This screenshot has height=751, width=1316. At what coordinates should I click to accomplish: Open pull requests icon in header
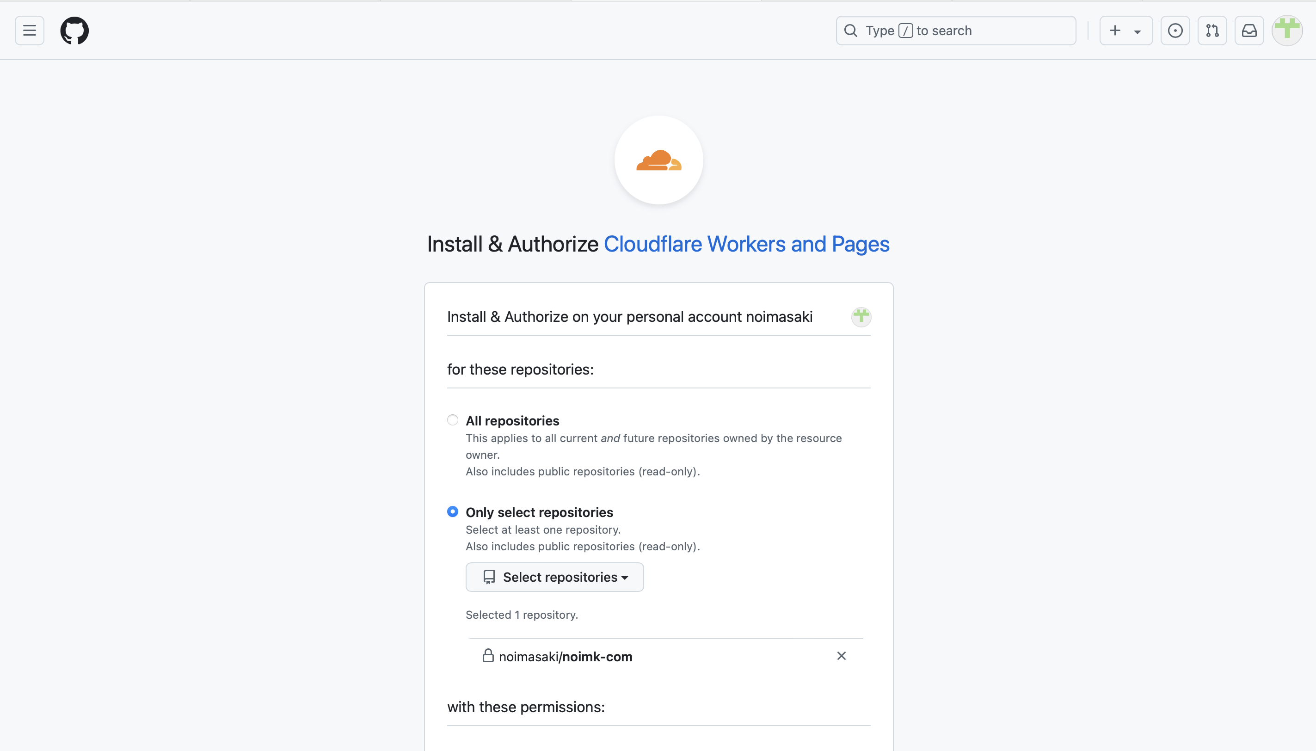(x=1212, y=31)
